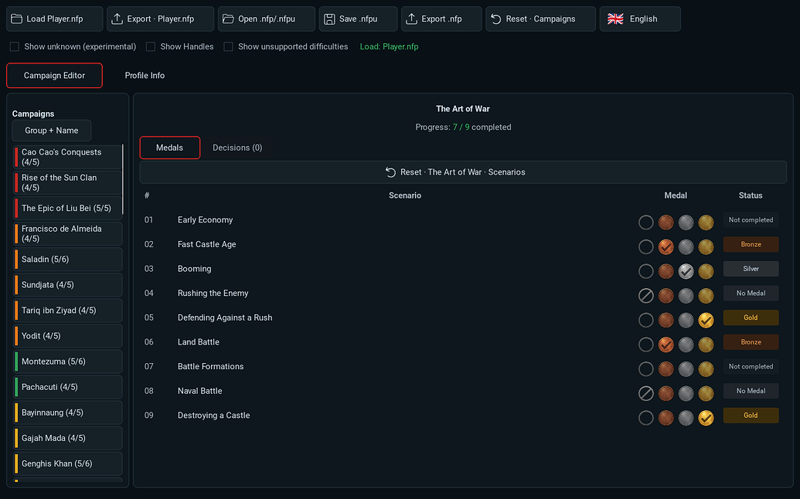The width and height of the screenshot is (800, 499).
Task: Click Reset · Campaigns button
Action: [541, 19]
